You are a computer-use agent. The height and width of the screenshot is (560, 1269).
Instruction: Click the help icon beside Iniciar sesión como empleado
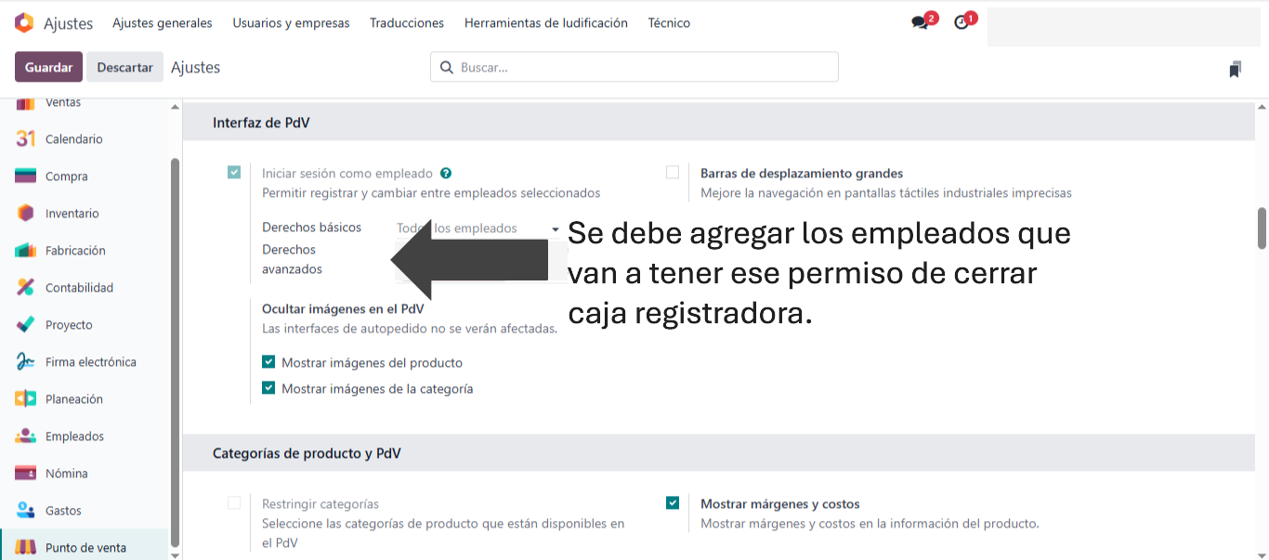click(x=446, y=173)
